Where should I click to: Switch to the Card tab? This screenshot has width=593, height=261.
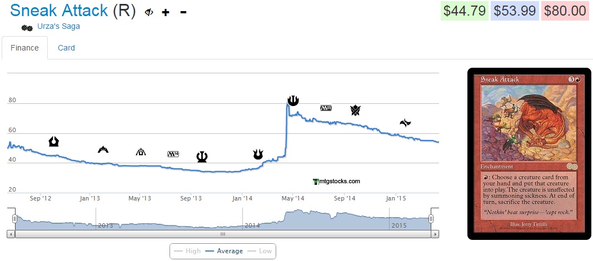(66, 48)
